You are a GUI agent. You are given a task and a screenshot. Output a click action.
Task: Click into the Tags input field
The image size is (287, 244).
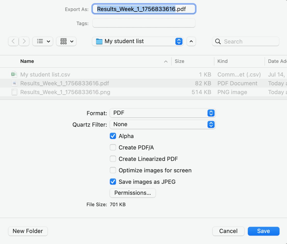[x=144, y=23]
